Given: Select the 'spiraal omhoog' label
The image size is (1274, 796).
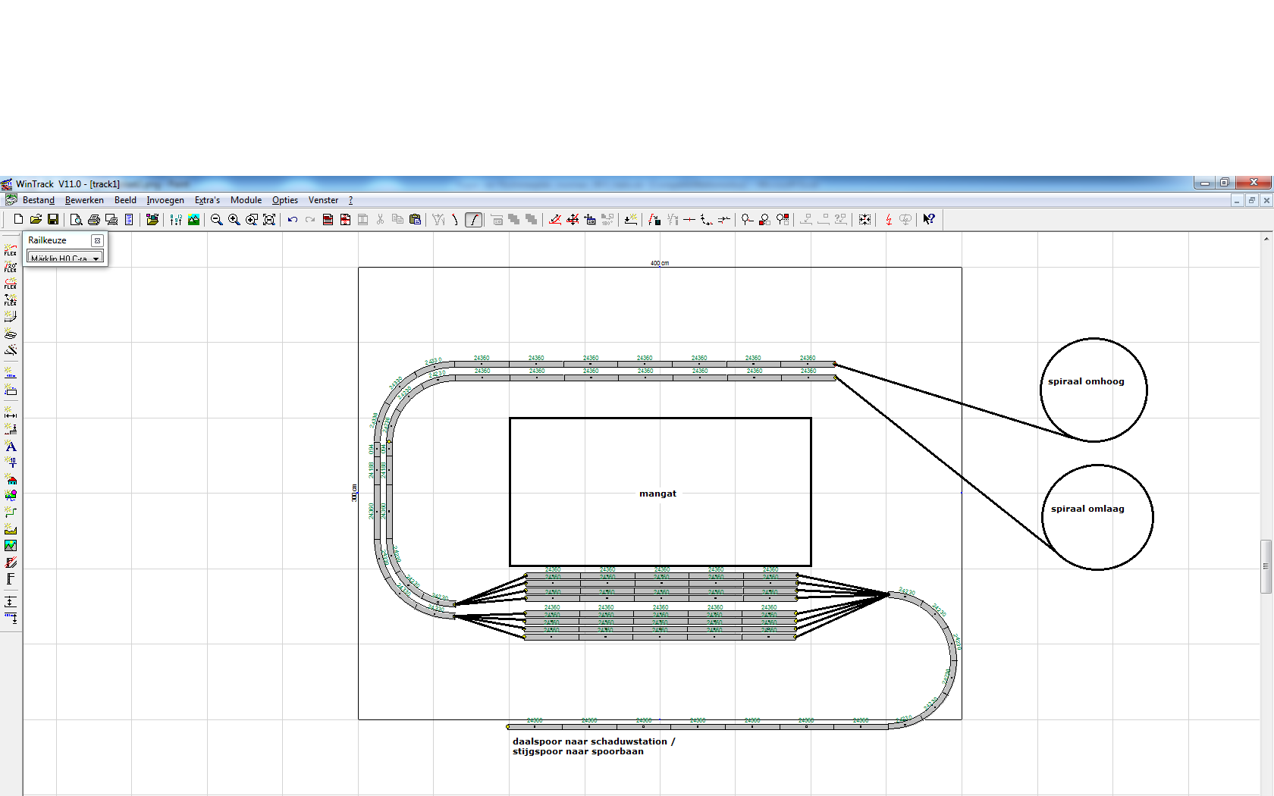Looking at the screenshot, I should [x=1086, y=381].
